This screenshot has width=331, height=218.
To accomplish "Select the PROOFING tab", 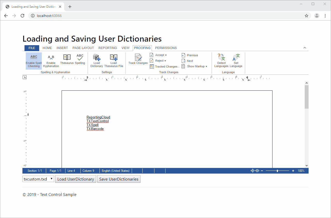I will point(142,48).
